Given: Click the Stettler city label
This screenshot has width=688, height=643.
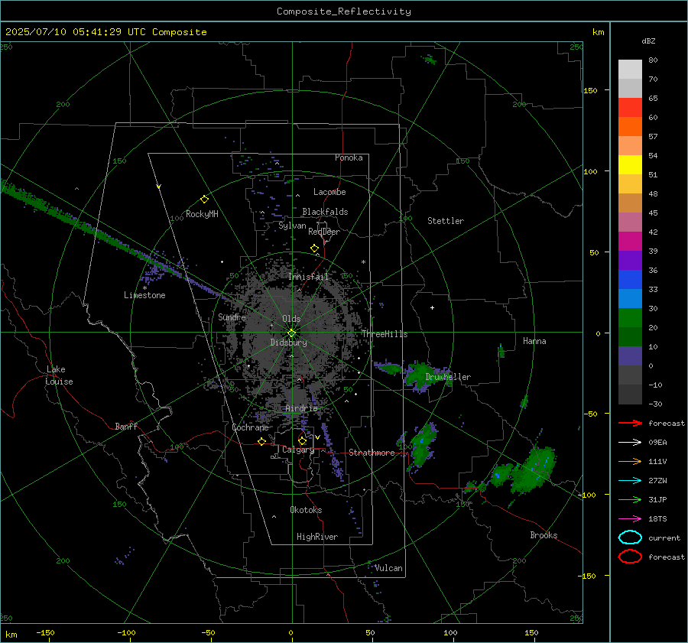Looking at the screenshot, I should 446,221.
